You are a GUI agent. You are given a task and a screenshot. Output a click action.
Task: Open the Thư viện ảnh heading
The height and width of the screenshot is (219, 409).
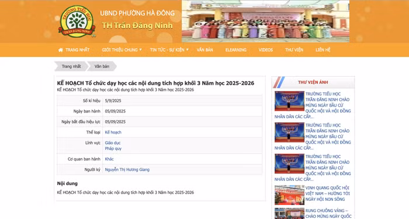313,83
